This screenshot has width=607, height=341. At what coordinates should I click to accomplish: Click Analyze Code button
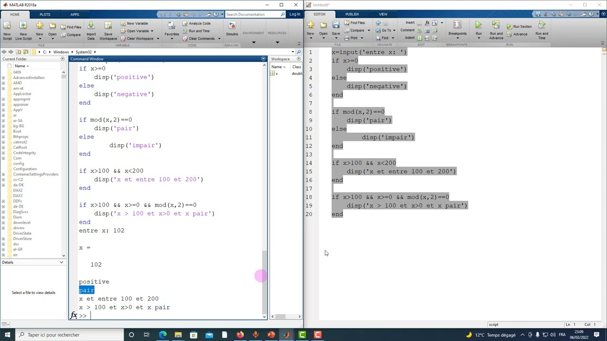coord(196,23)
